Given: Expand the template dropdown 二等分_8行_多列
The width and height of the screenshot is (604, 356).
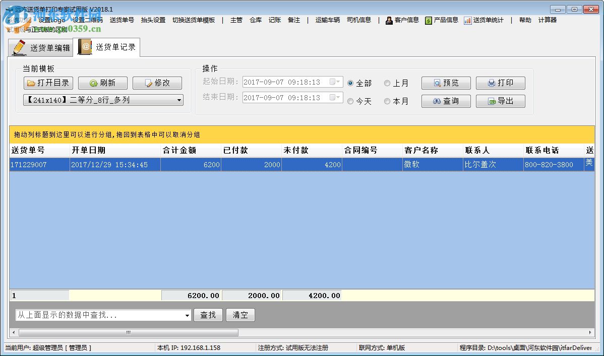Looking at the screenshot, I should (179, 100).
